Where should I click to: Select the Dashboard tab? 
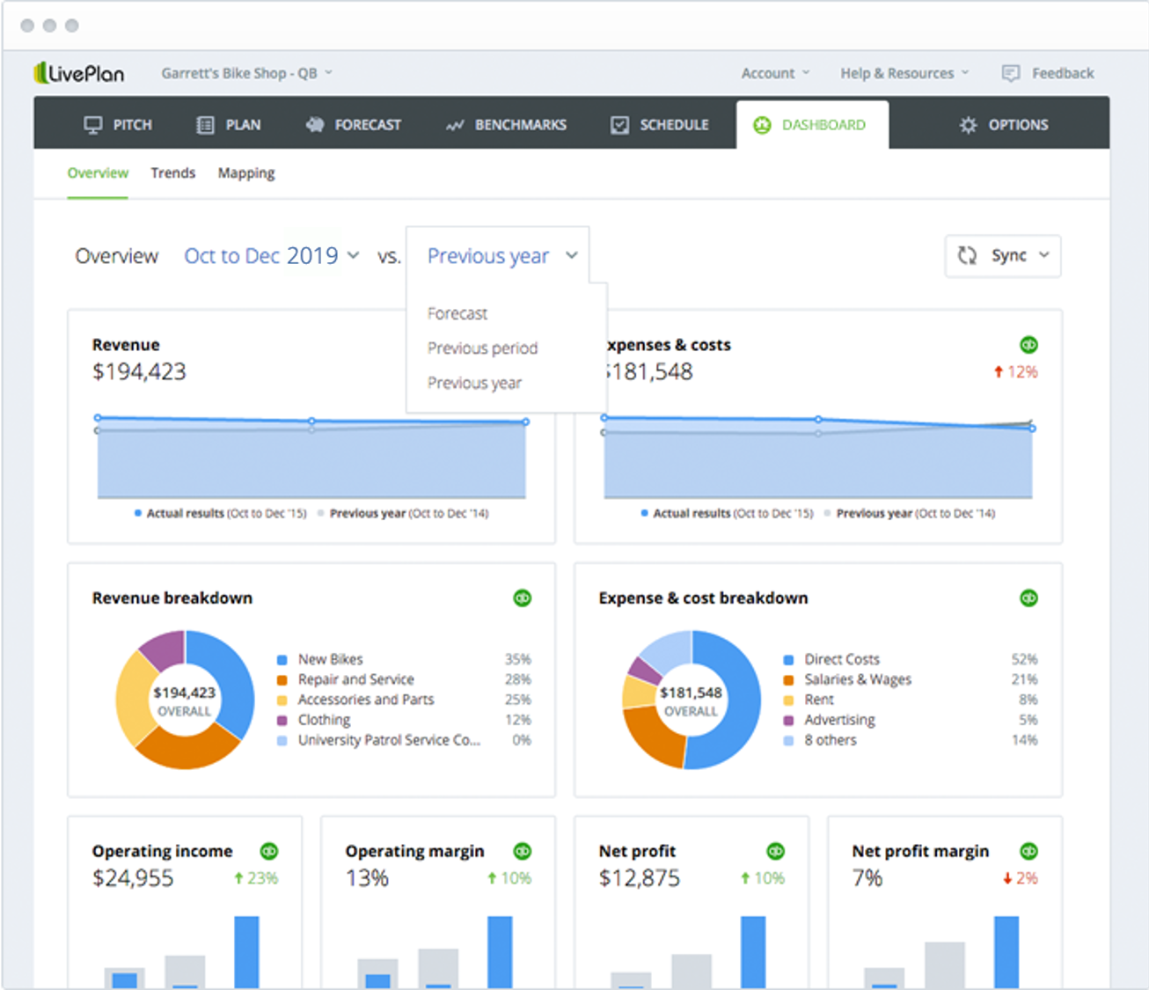click(x=812, y=125)
